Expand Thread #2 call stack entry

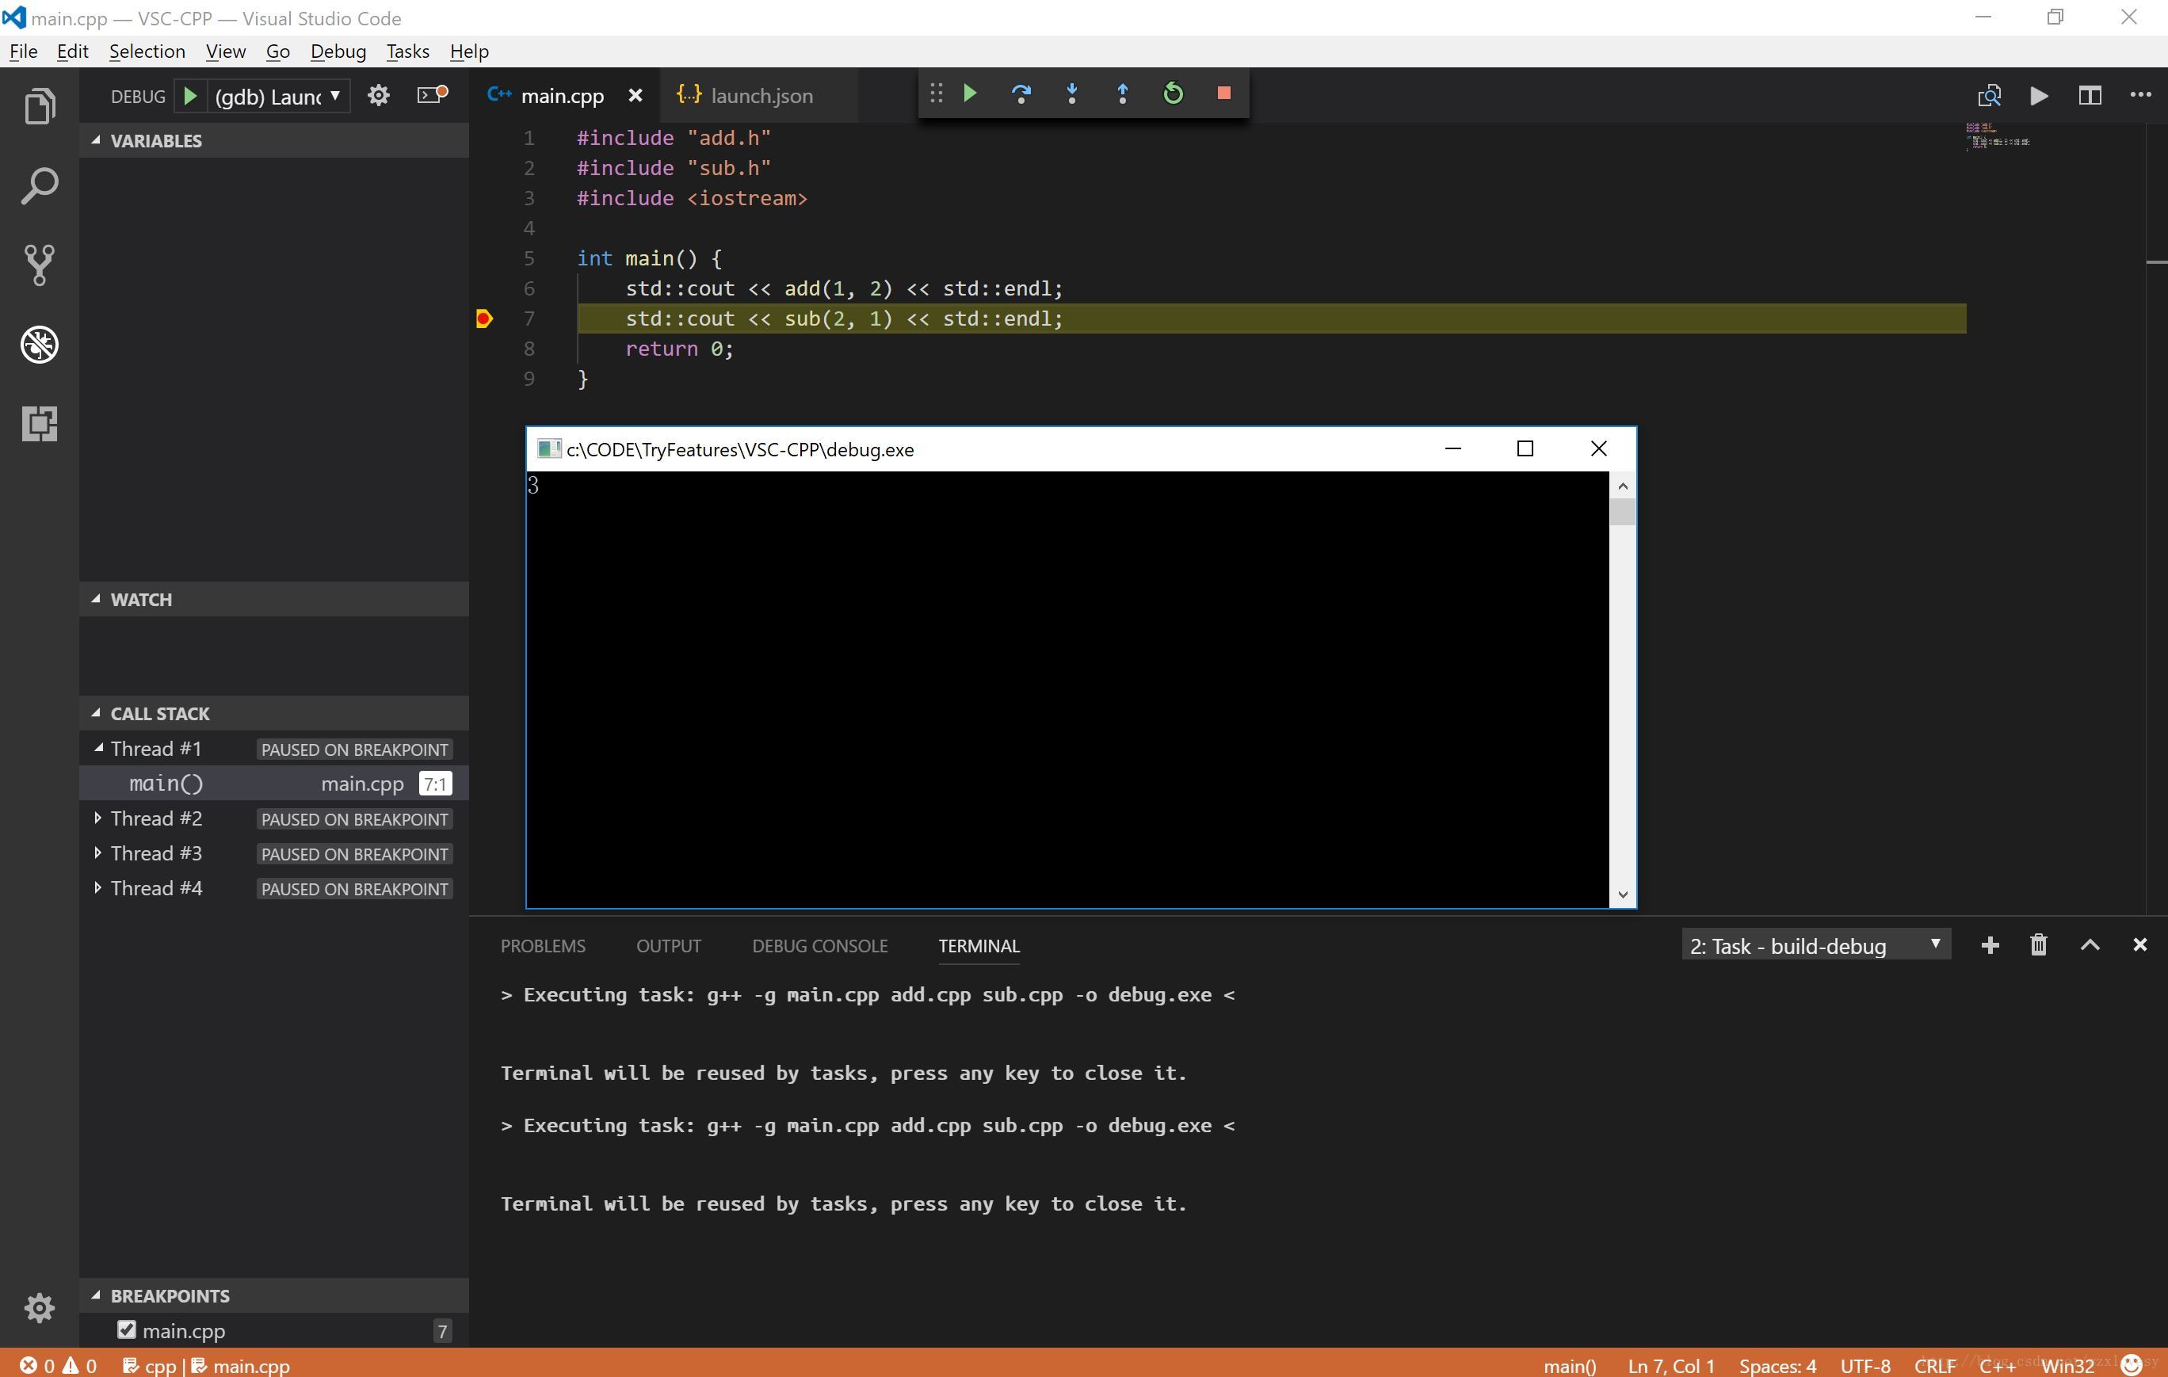click(x=100, y=818)
